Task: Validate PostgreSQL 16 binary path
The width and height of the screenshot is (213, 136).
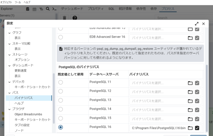Action: pyautogui.click(x=197, y=128)
